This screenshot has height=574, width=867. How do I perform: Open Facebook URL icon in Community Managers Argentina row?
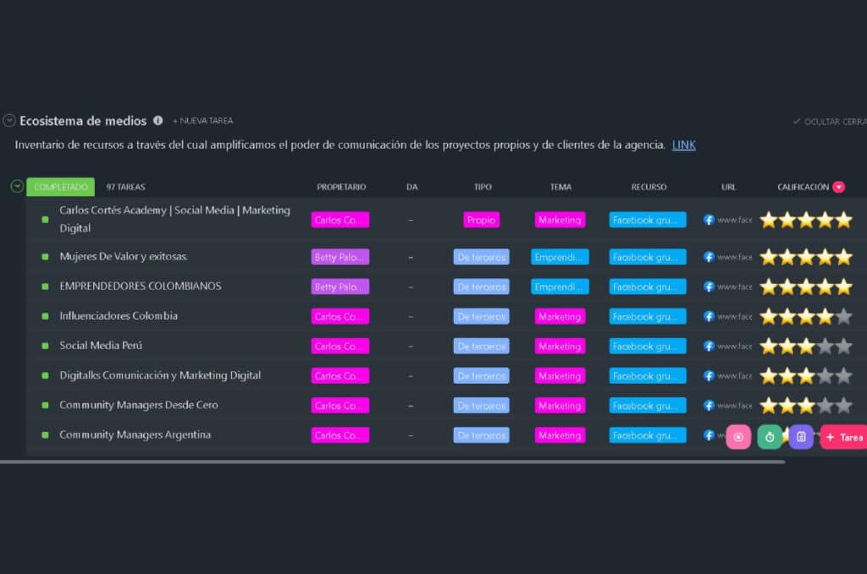[x=709, y=435]
